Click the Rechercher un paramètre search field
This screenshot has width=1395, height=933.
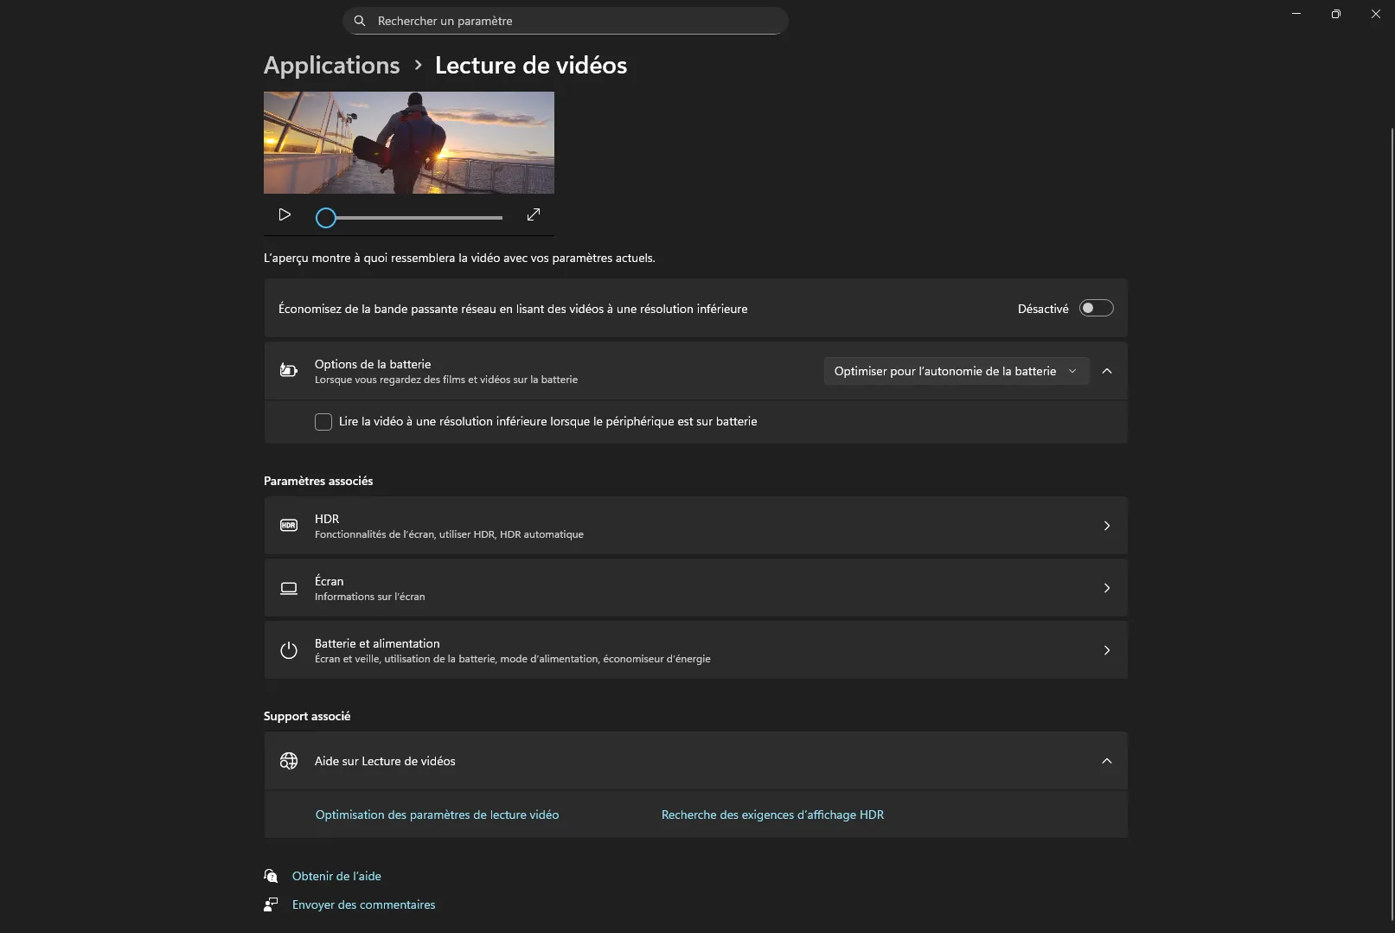[x=571, y=21]
